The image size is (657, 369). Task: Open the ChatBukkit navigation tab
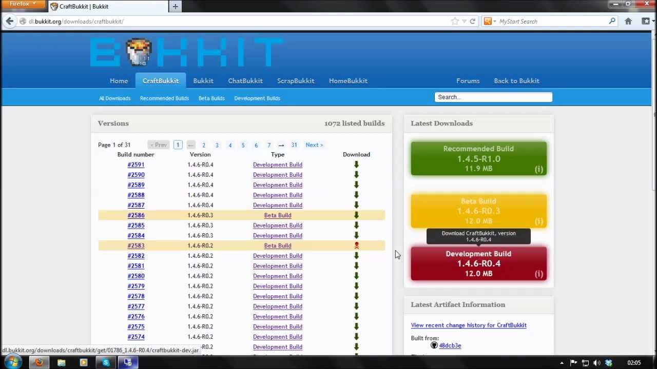tap(245, 80)
